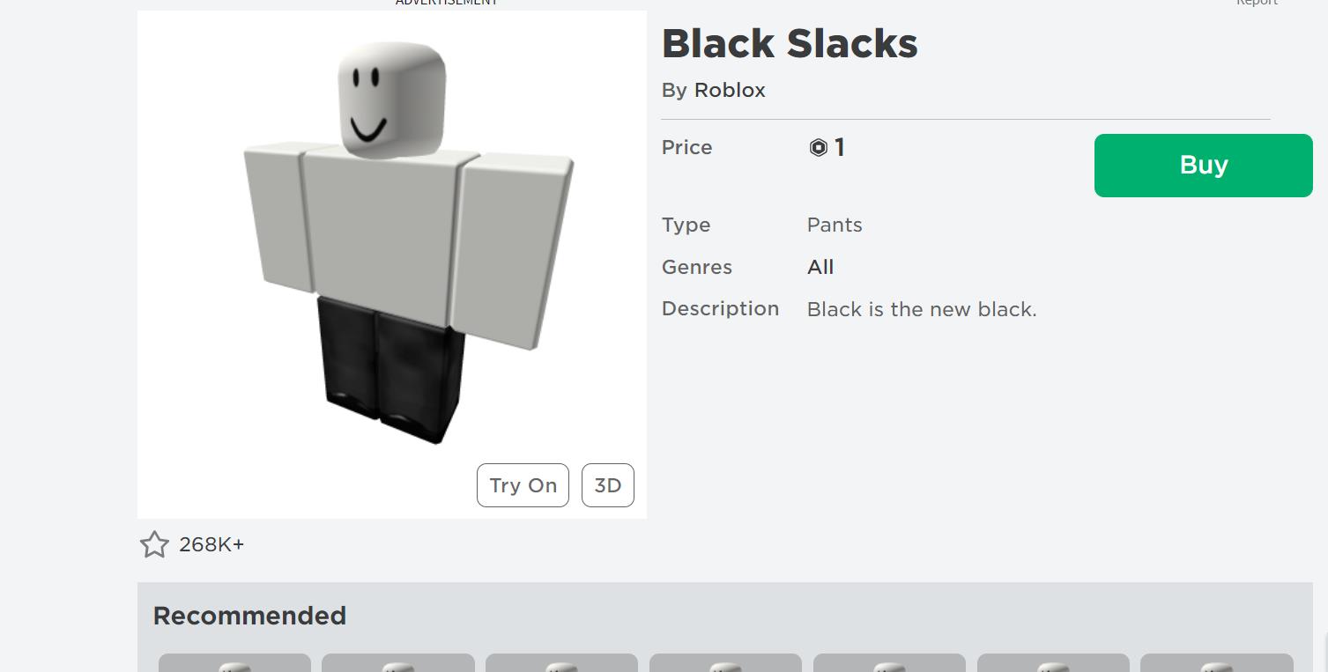The width and height of the screenshot is (1328, 672).
Task: Click the 268K+ favorites count
Action: tap(211, 545)
